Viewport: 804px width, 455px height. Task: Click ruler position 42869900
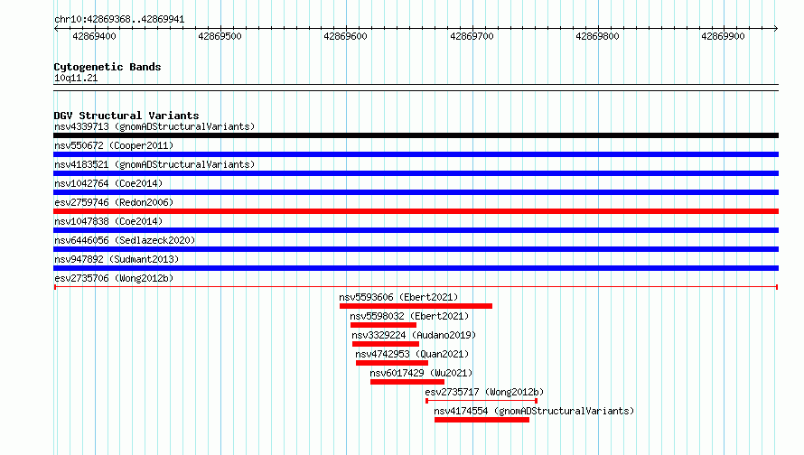pyautogui.click(x=723, y=36)
